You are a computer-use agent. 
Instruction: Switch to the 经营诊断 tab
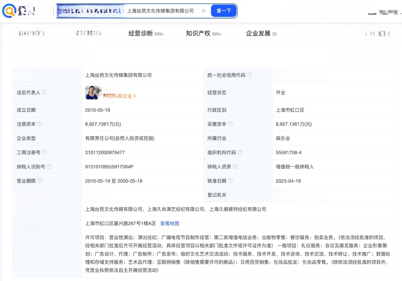pyautogui.click(x=146, y=33)
